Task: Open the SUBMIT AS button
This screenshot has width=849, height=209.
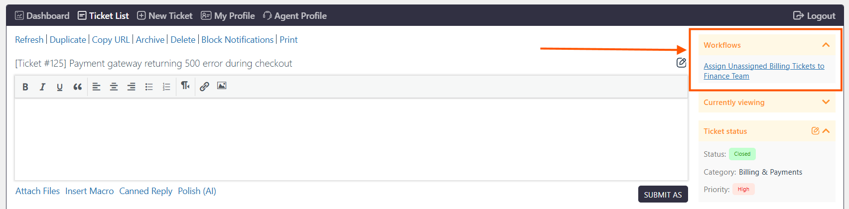Action: 663,195
